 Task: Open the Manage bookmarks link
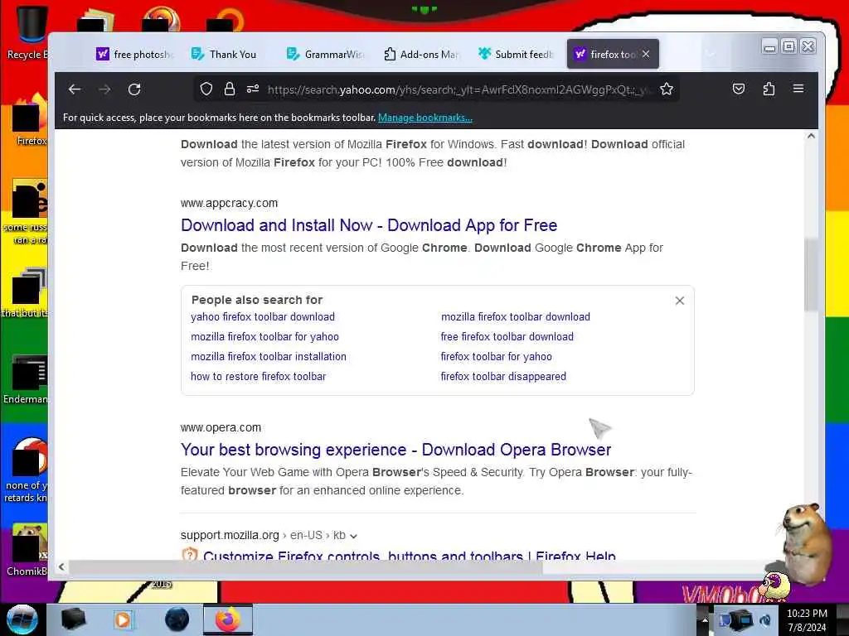tap(425, 118)
